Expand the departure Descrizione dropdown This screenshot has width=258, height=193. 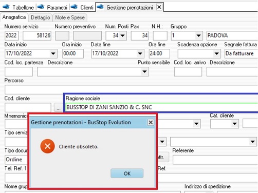tap(145, 71)
